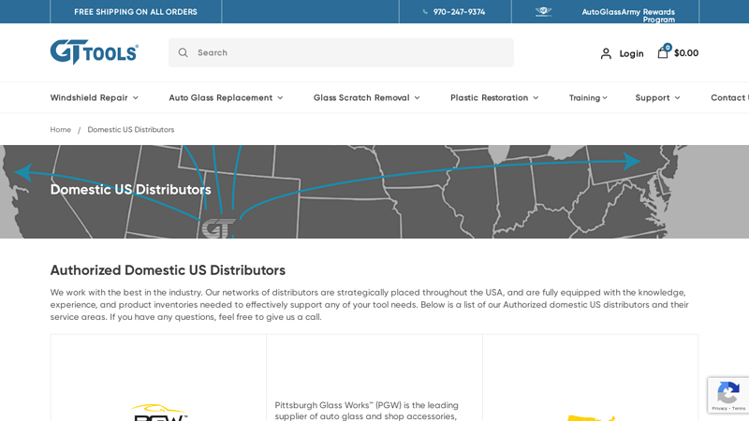Click inside the Search input field
The image size is (749, 421).
point(341,52)
